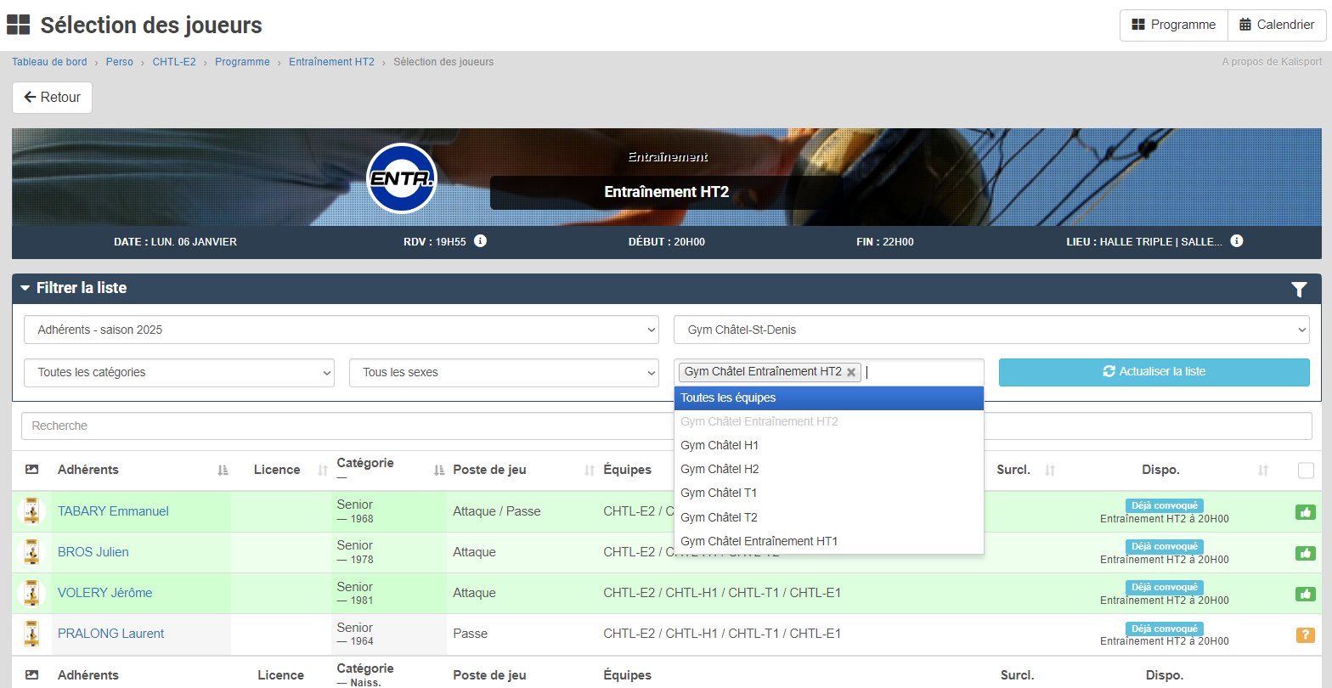1332x688 pixels.
Task: Tick the select-all checkbox in table header
Action: pos(1306,471)
